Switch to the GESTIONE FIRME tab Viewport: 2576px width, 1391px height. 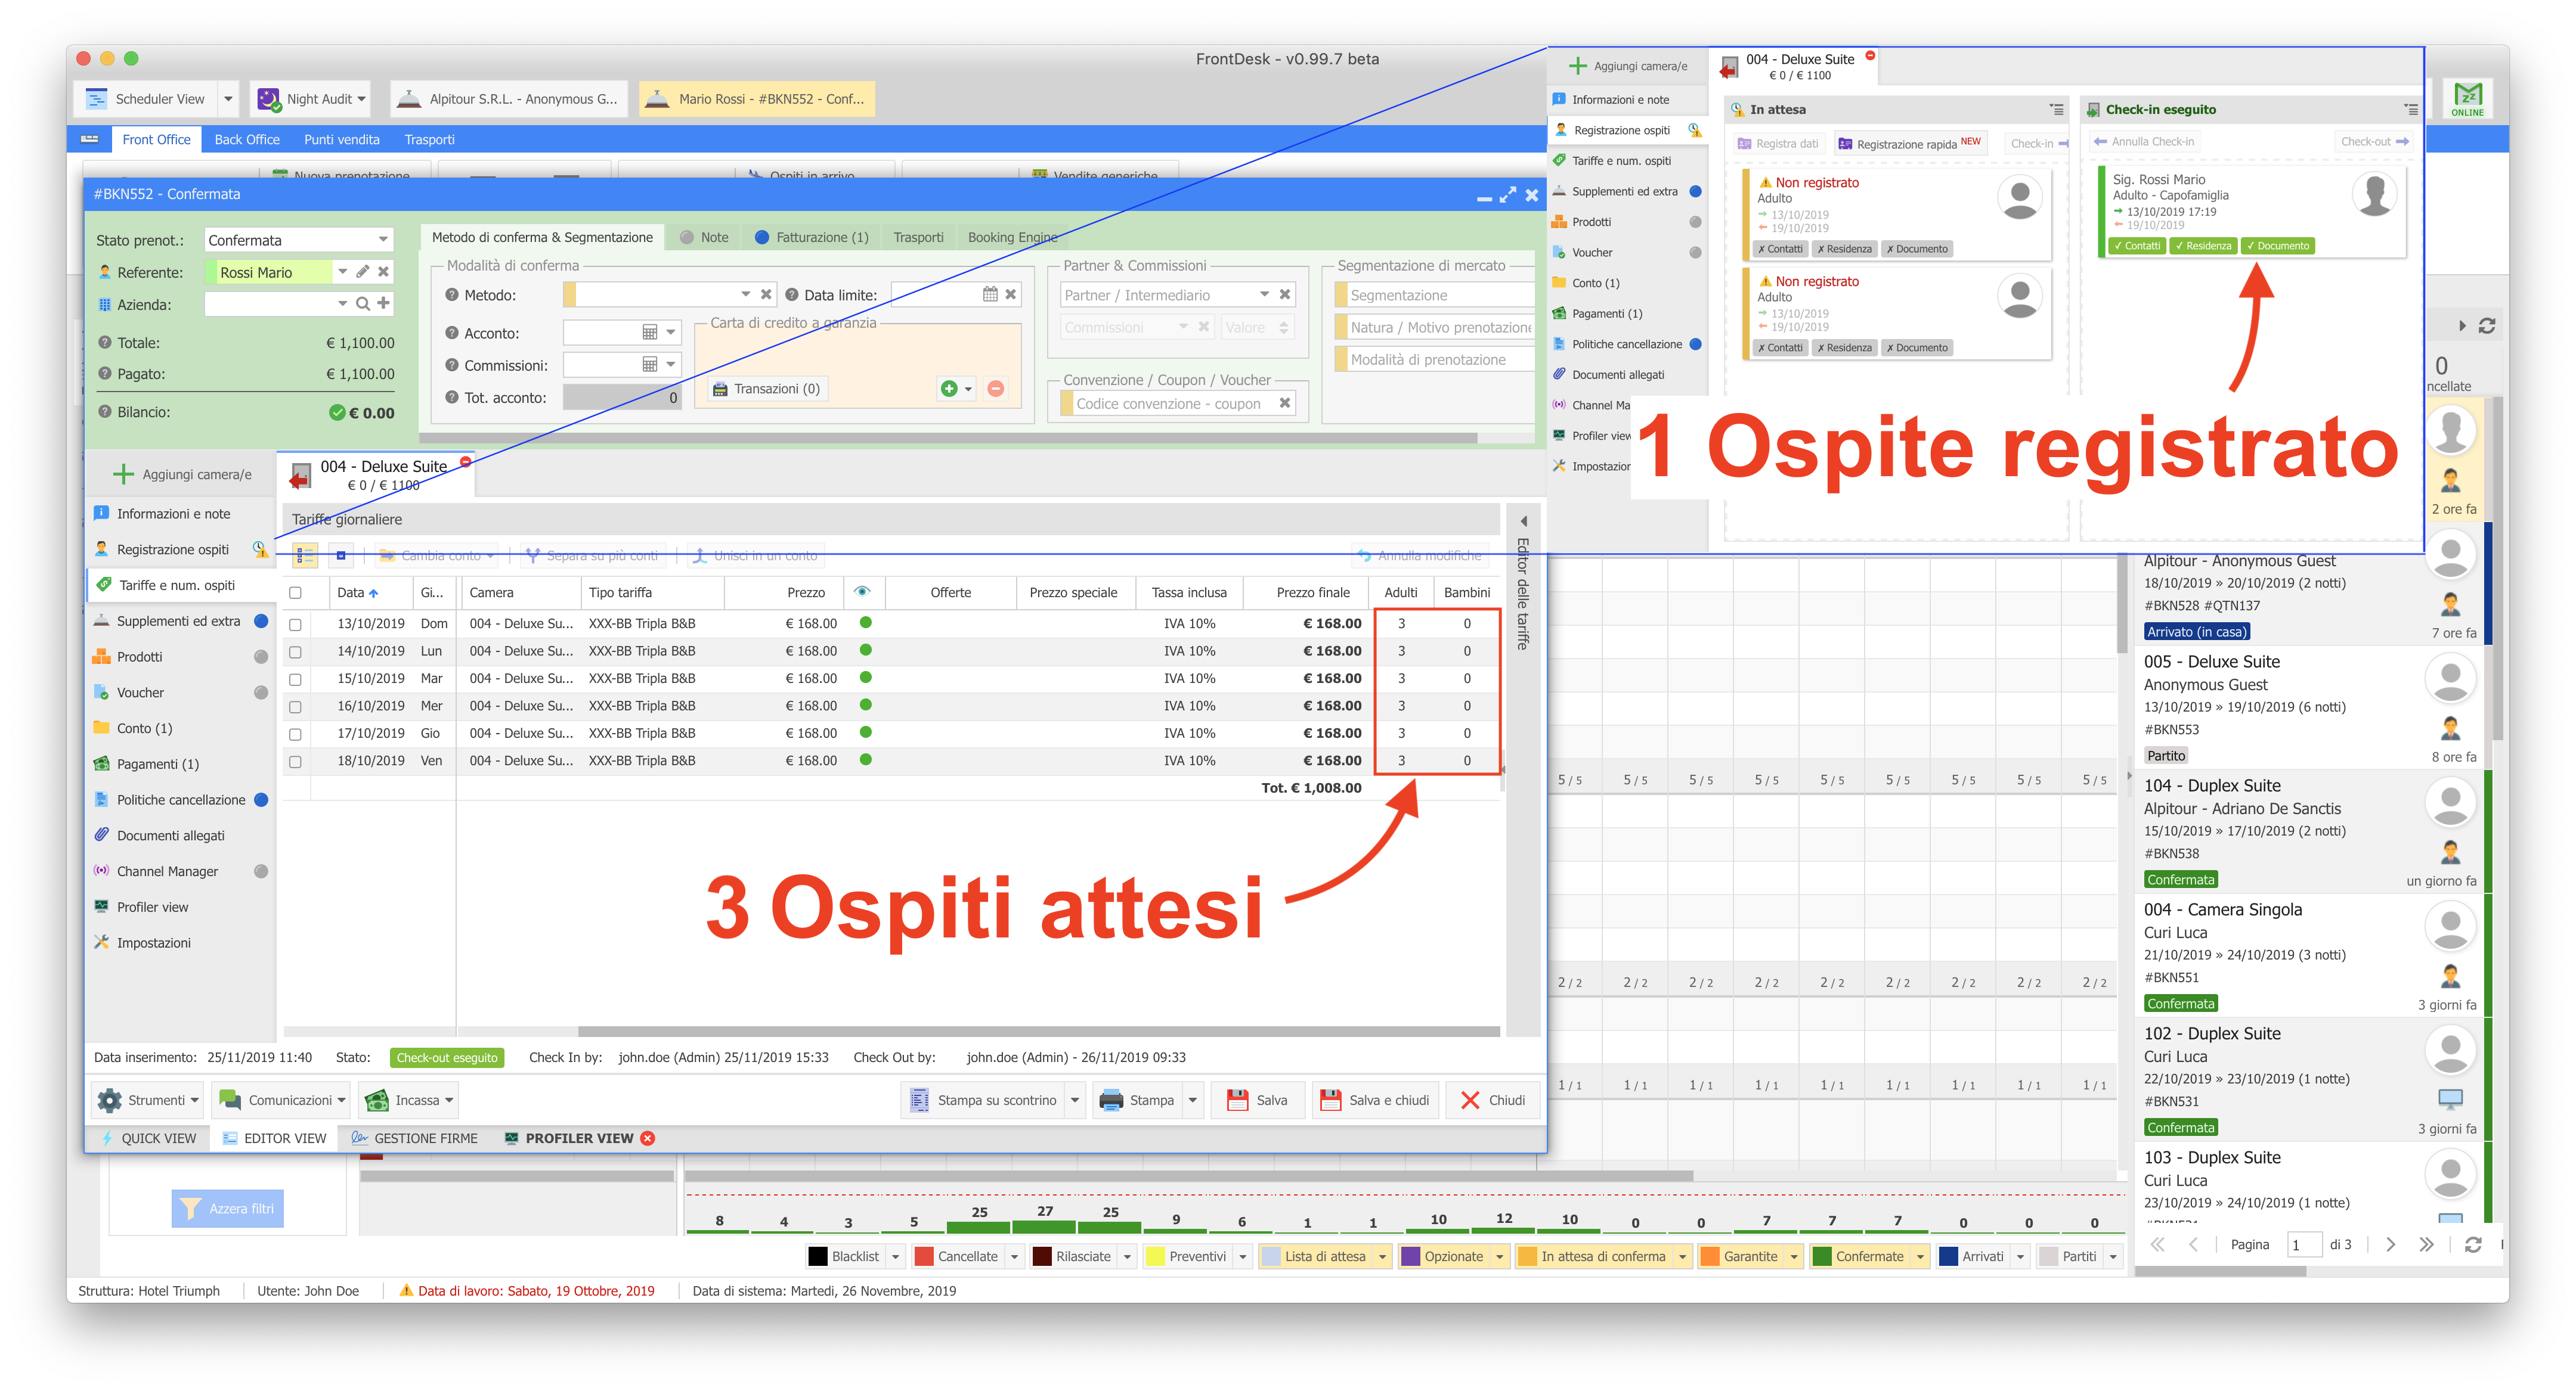[415, 1138]
